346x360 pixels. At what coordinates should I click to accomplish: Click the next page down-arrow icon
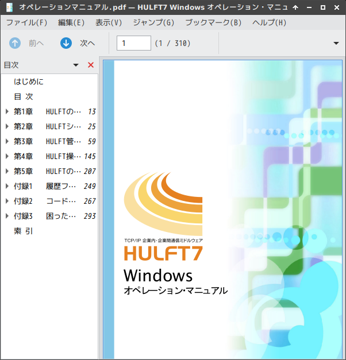tap(66, 43)
